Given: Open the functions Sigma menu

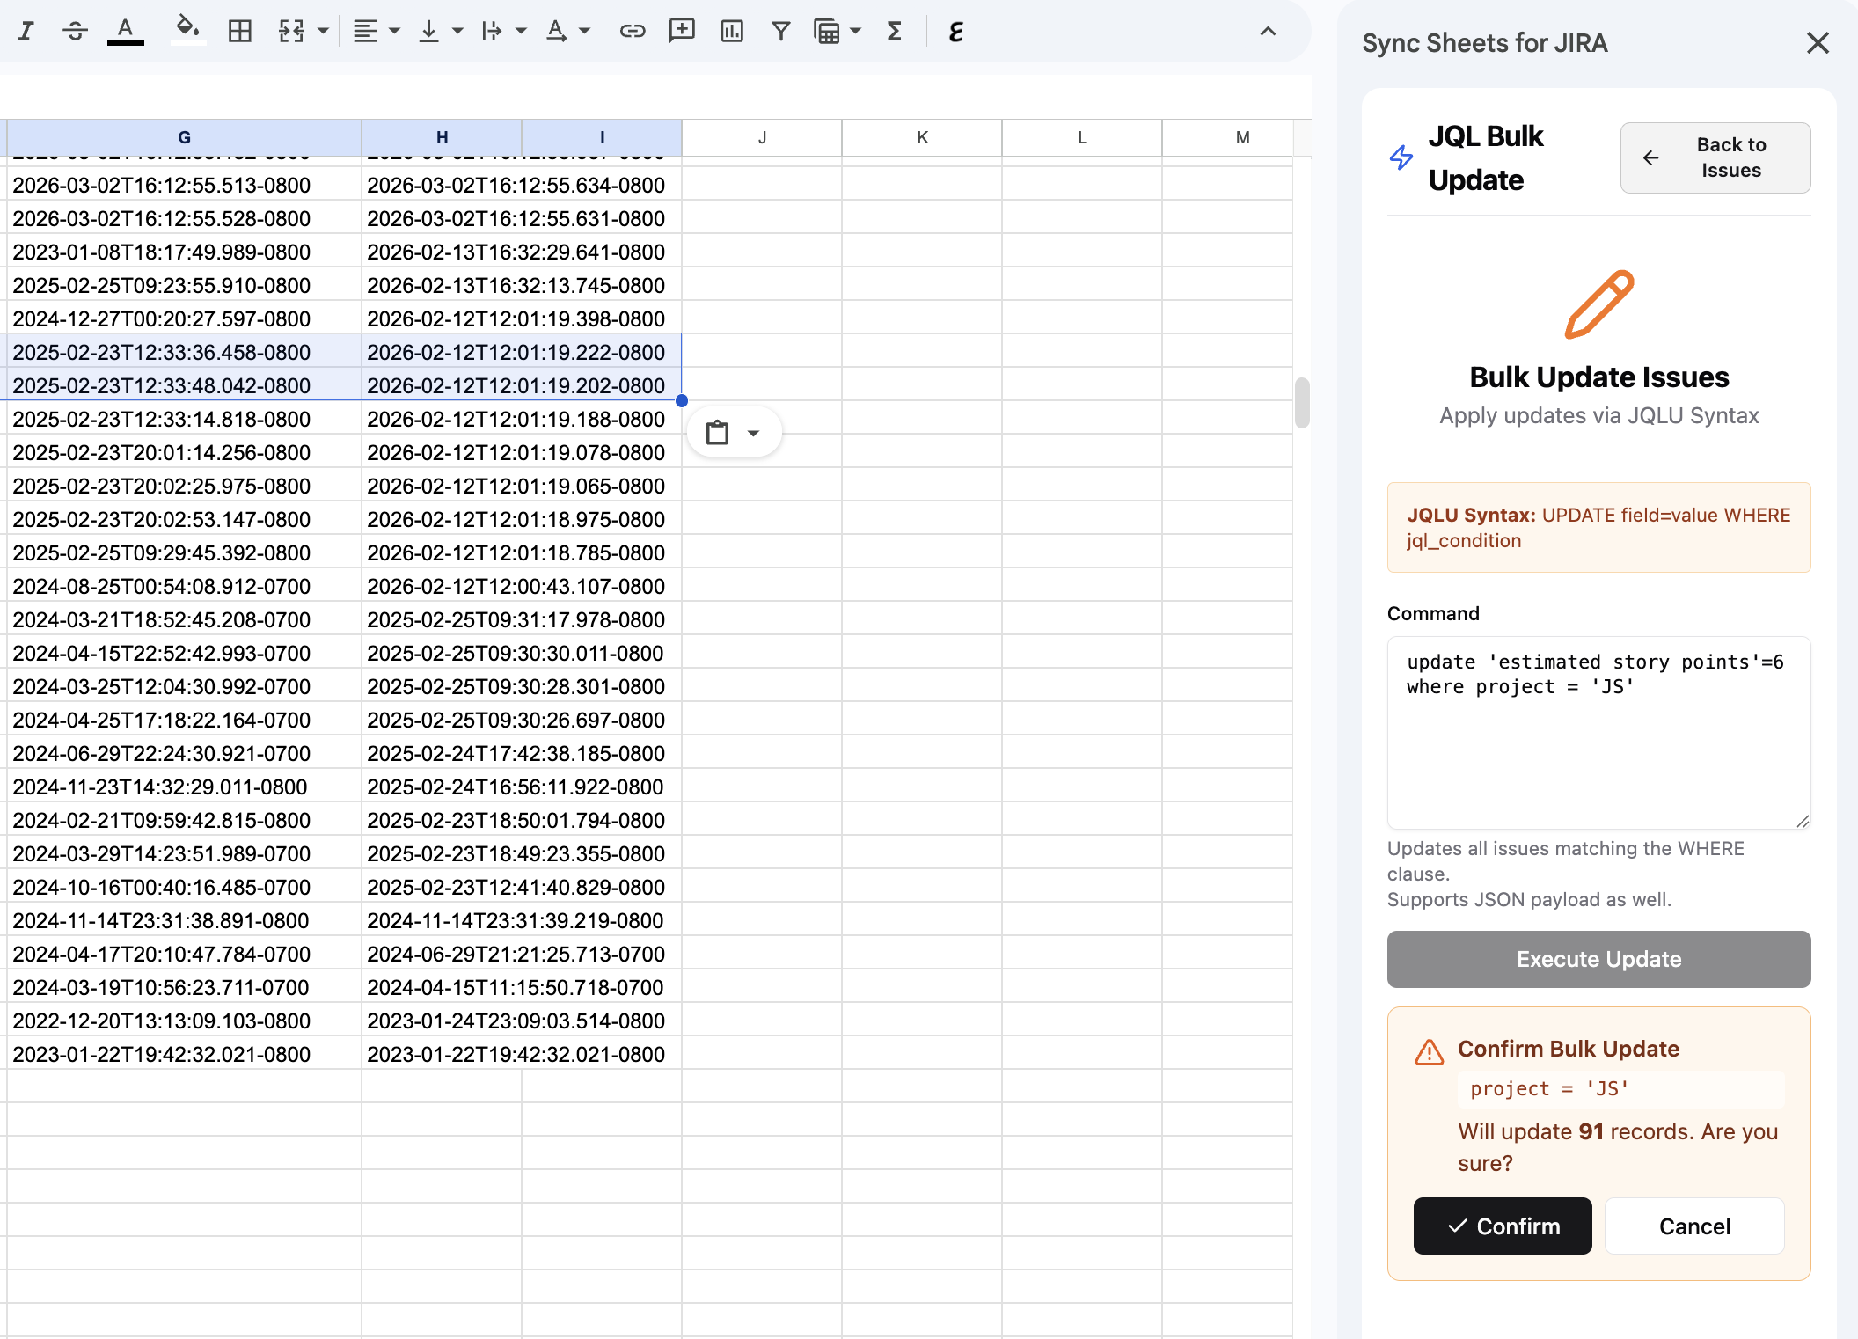Looking at the screenshot, I should pyautogui.click(x=894, y=31).
